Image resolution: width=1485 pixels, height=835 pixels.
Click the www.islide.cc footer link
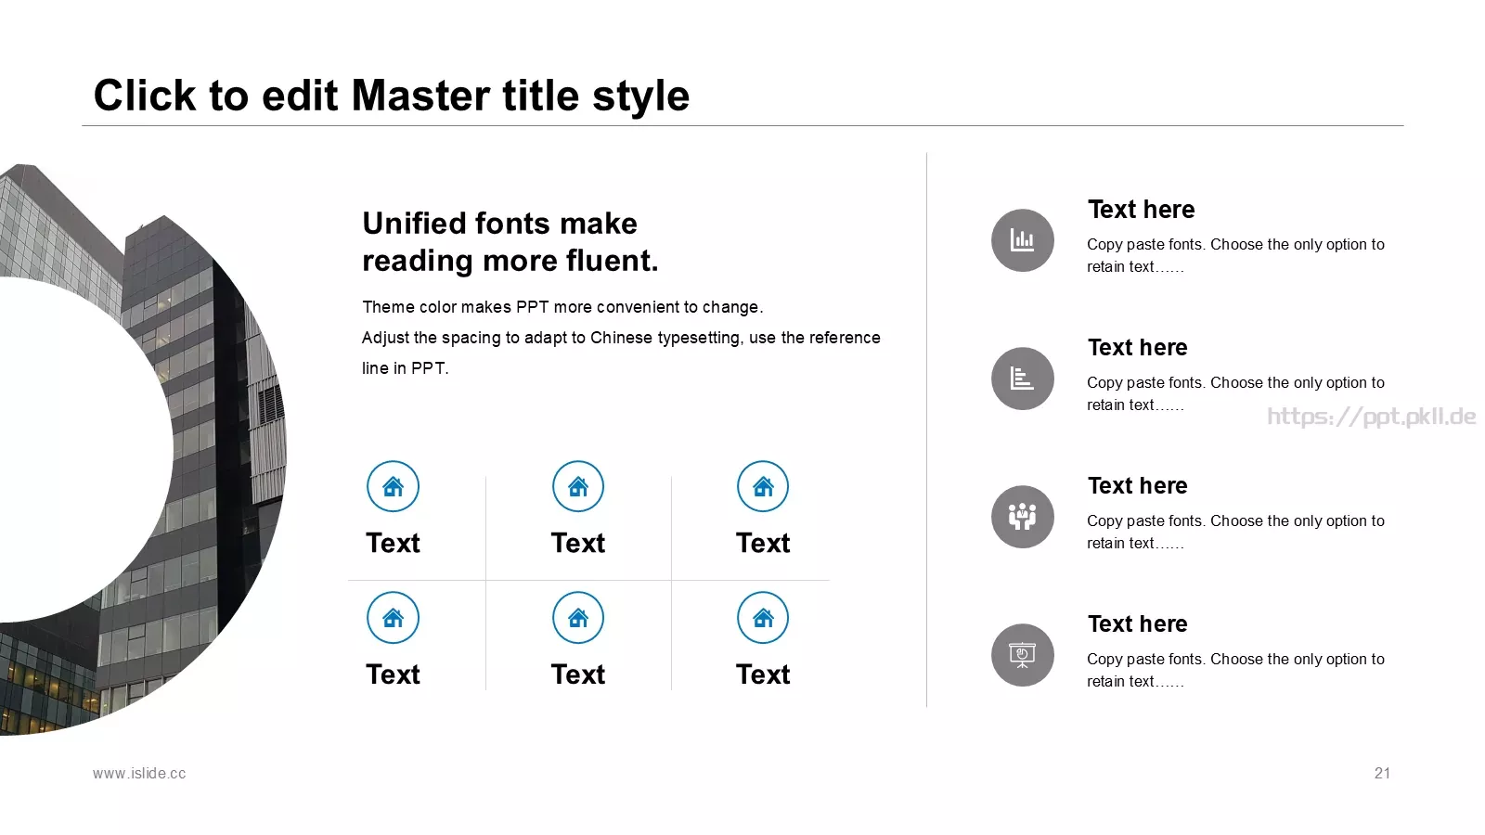coord(139,774)
